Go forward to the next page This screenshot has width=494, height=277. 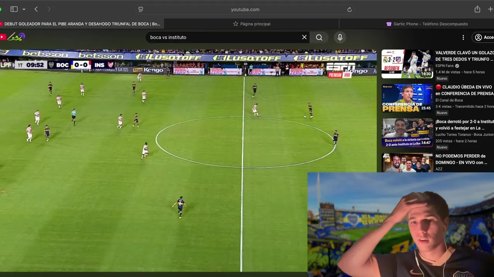[x=49, y=9]
